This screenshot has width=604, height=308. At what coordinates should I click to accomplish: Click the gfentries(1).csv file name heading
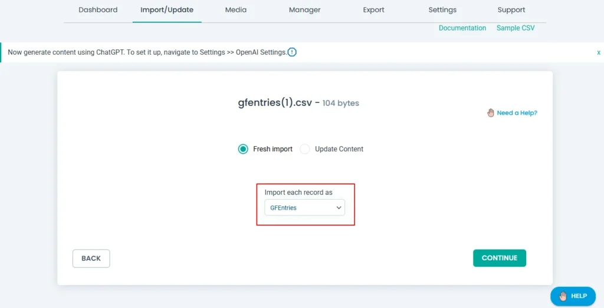[275, 102]
